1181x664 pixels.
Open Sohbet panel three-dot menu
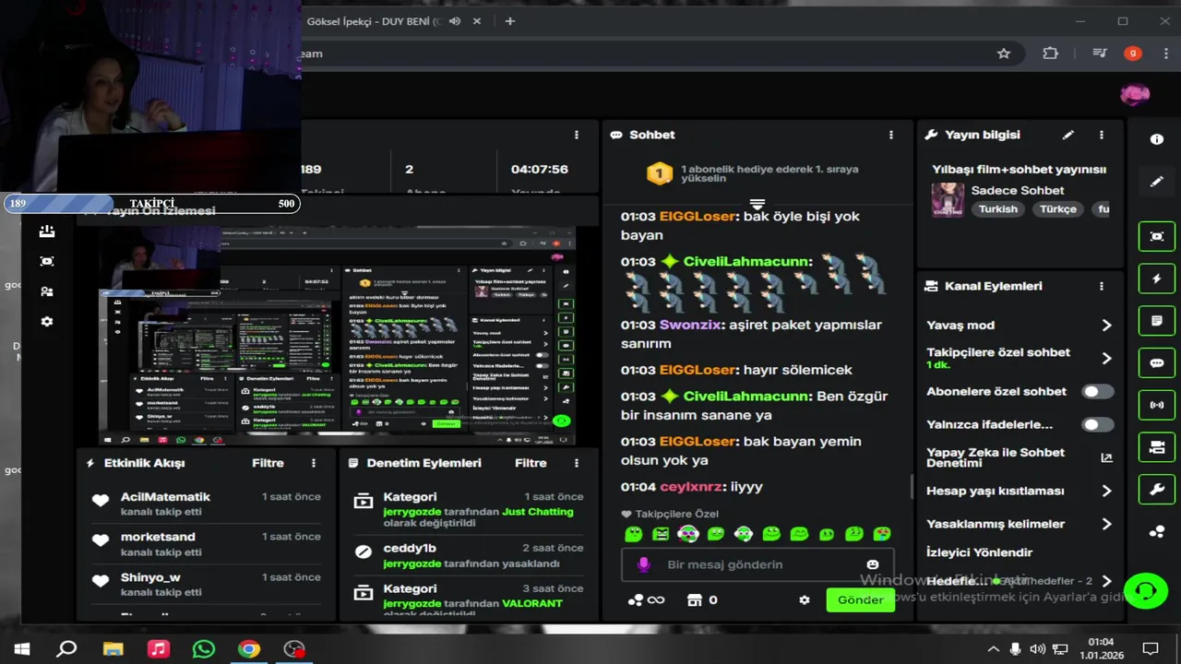891,135
